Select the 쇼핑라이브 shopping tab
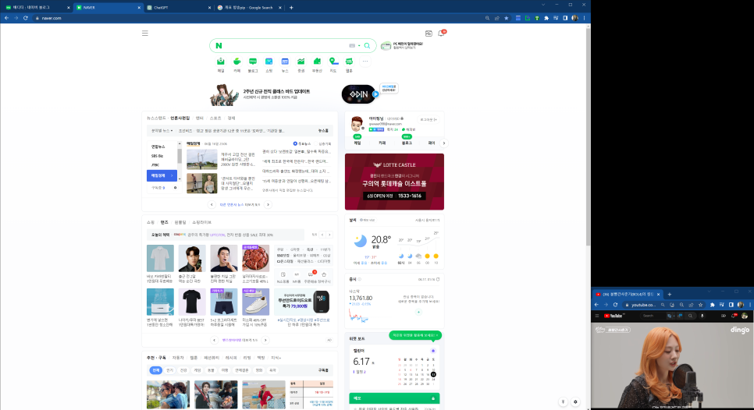This screenshot has width=754, height=410. click(x=201, y=222)
